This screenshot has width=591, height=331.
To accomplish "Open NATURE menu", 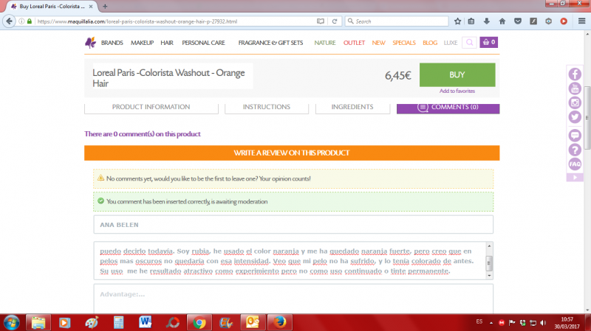I will [325, 43].
